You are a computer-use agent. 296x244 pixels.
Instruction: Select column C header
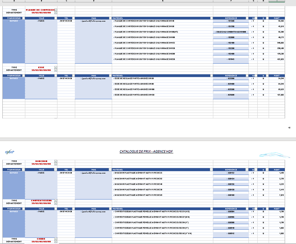66,1
